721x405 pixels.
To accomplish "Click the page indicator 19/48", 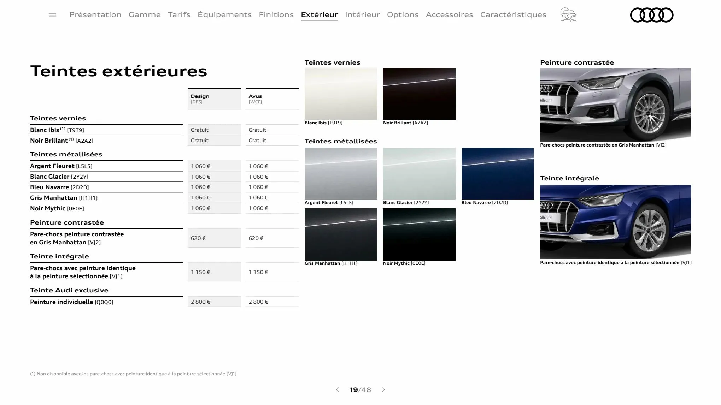I will [360, 390].
